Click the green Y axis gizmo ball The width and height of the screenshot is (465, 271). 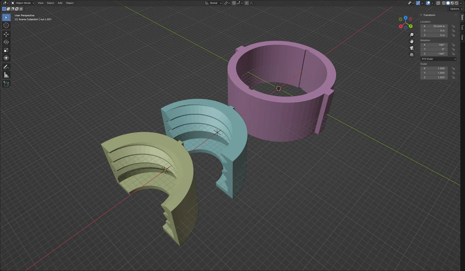411,26
